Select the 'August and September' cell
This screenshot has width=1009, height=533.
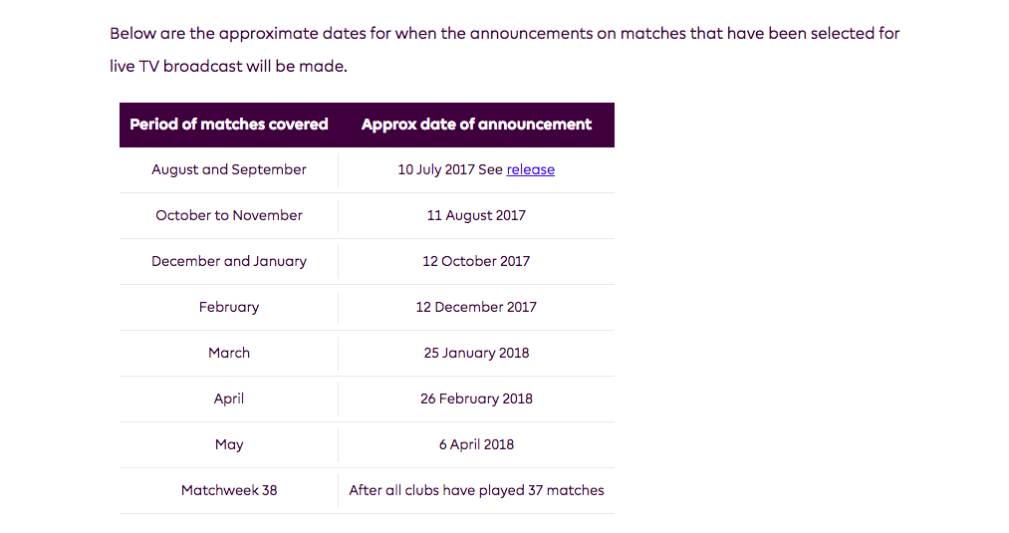click(x=229, y=170)
